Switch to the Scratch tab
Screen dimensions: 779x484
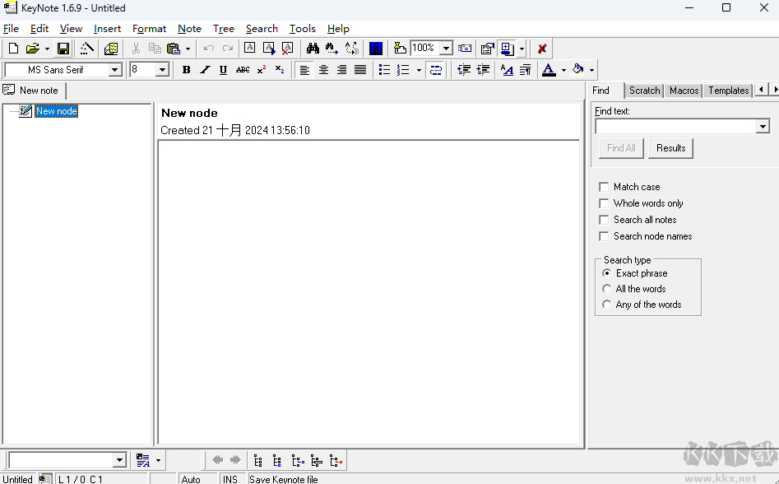(644, 91)
